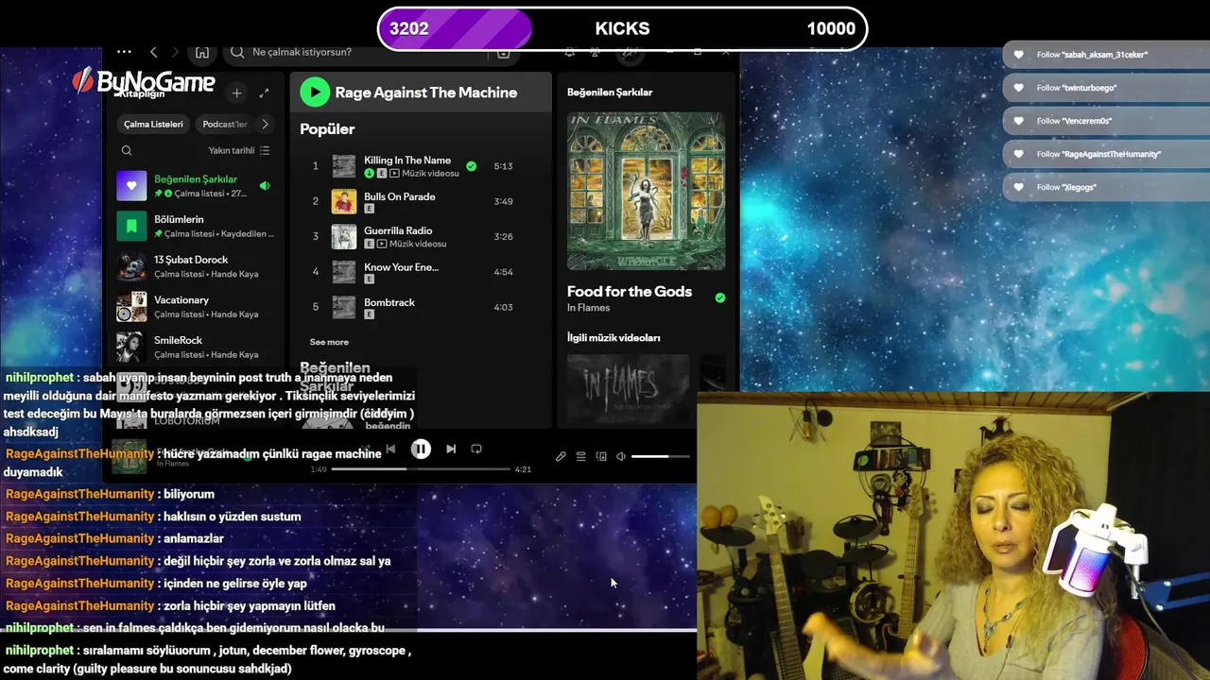Click the chat message 'biliyorum'
1210x680 pixels.
coord(189,494)
